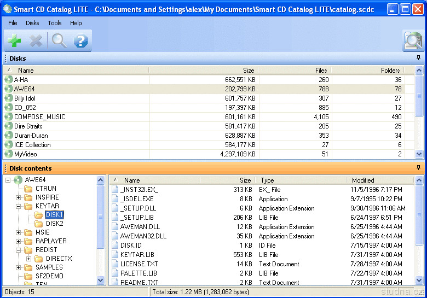Pin the Disk contents panel
427x298 pixels.
click(419, 167)
